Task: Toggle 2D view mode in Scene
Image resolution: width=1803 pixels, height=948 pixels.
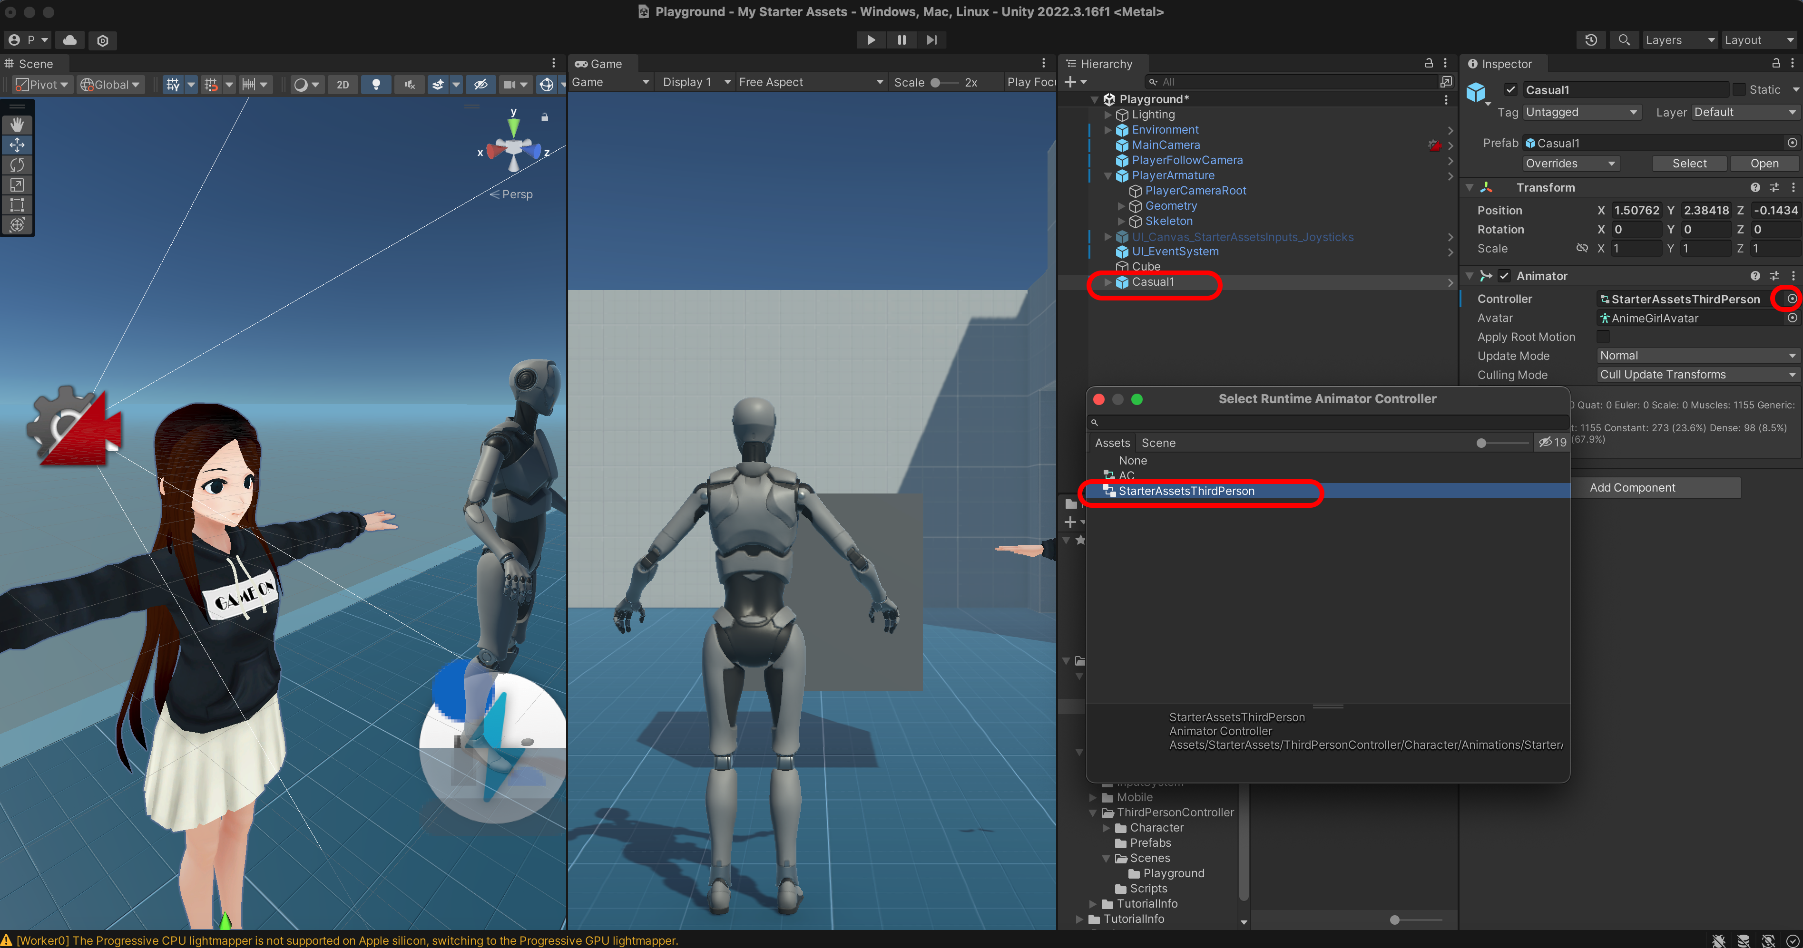Action: (342, 85)
